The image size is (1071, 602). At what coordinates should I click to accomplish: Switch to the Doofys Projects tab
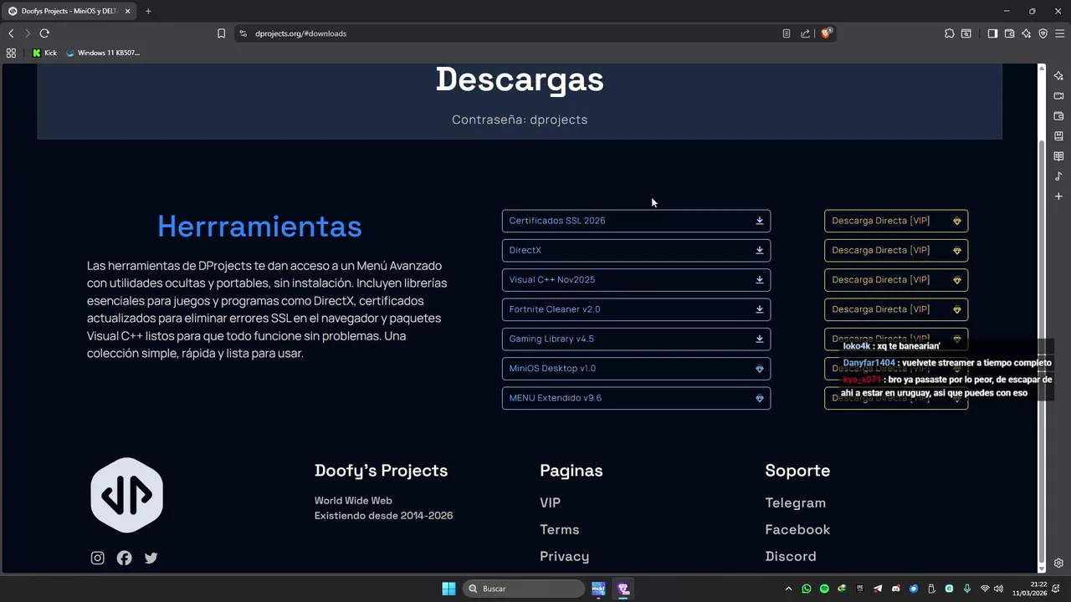click(70, 11)
